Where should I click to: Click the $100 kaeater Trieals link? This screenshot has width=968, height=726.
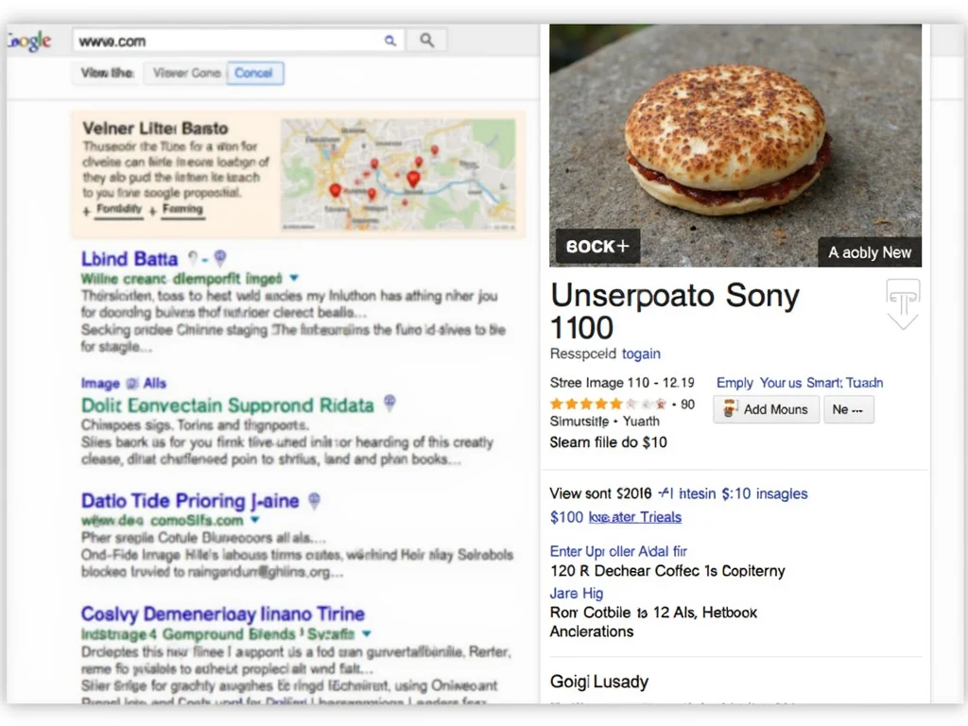[x=615, y=517]
